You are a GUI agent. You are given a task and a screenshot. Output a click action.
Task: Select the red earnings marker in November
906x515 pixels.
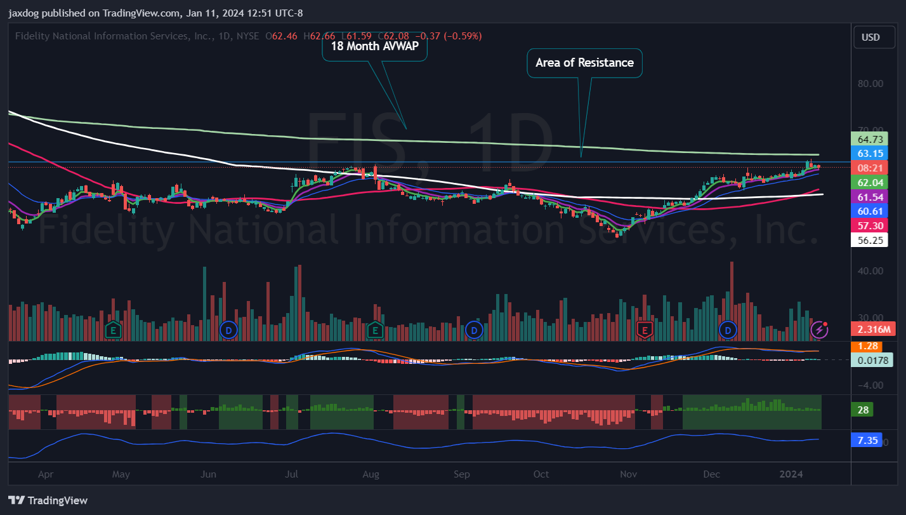pos(645,330)
